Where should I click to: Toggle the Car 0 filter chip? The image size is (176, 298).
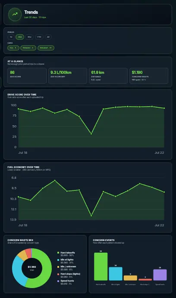(13, 48)
